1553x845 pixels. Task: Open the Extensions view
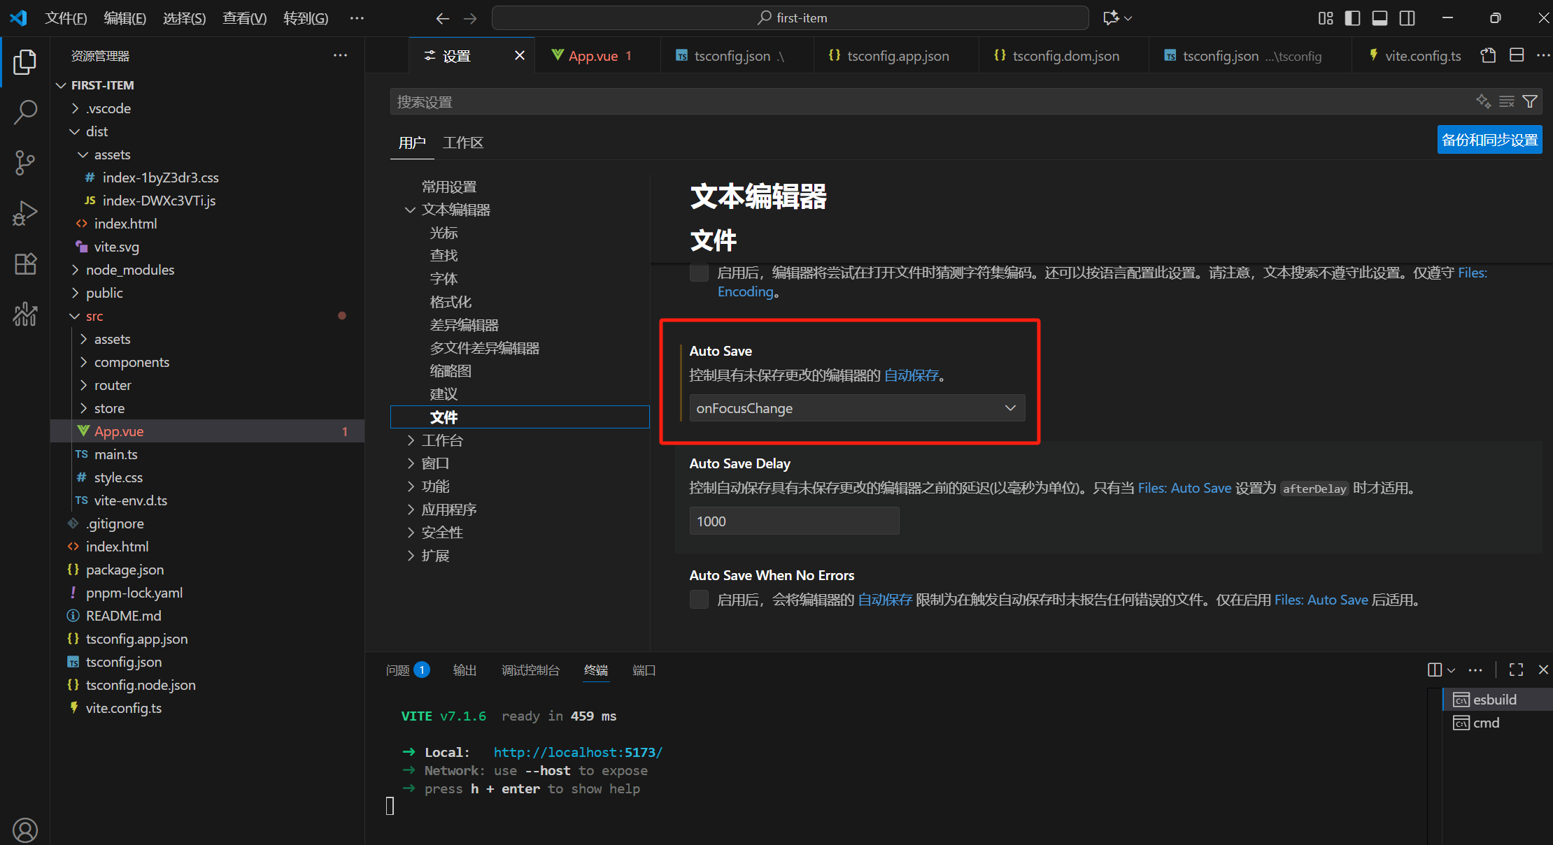point(25,263)
